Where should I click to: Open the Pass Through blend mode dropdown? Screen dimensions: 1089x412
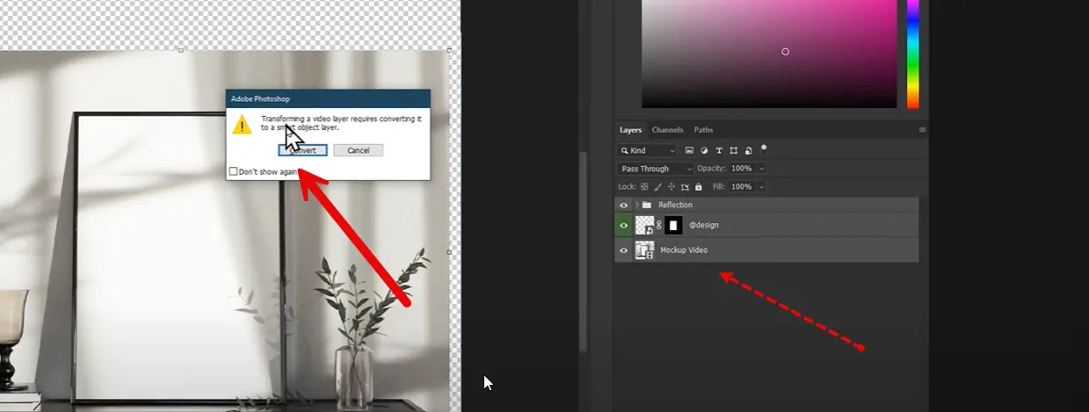(x=655, y=169)
